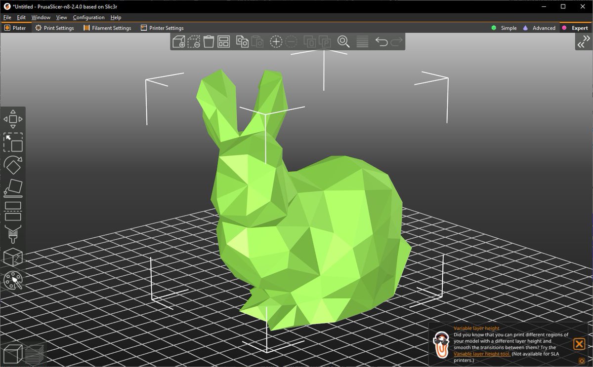Select the Cut tool
The height and width of the screenshot is (367, 593).
coord(13,211)
